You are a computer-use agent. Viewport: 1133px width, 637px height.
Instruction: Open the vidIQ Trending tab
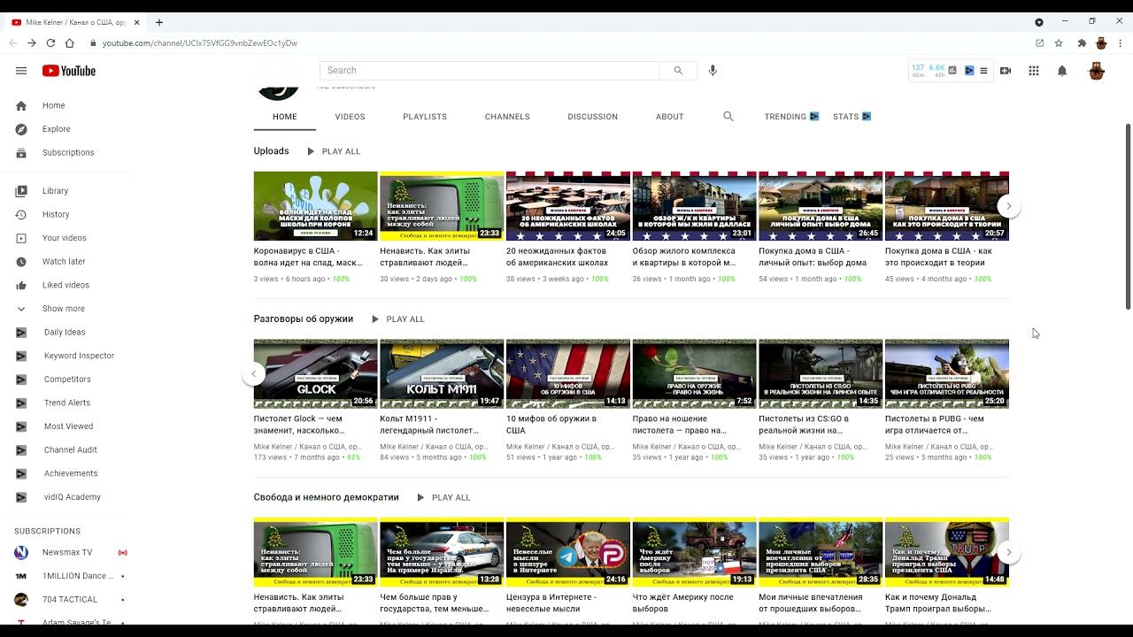coord(792,117)
